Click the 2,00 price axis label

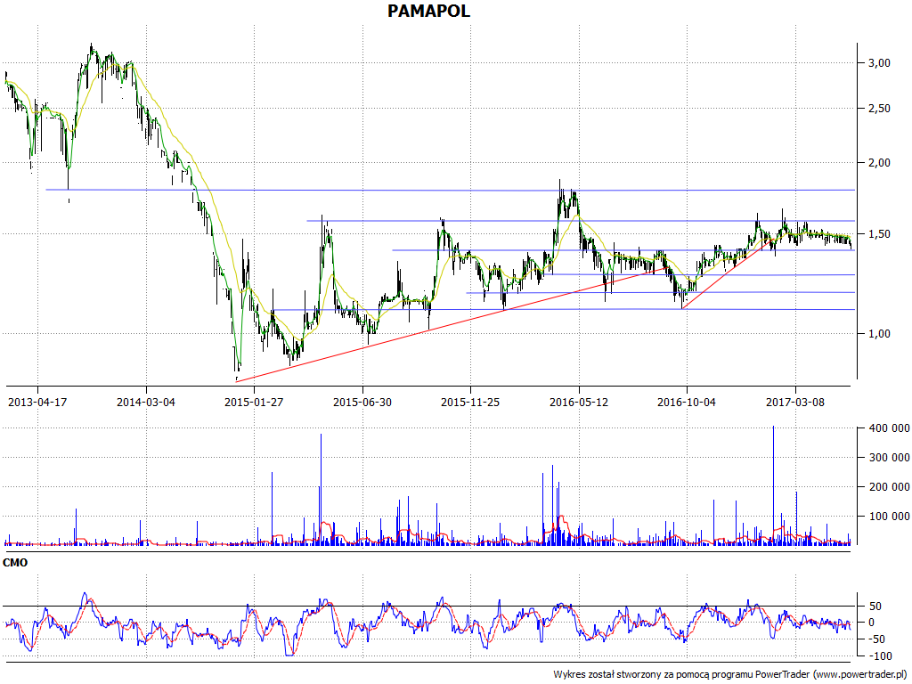point(879,163)
